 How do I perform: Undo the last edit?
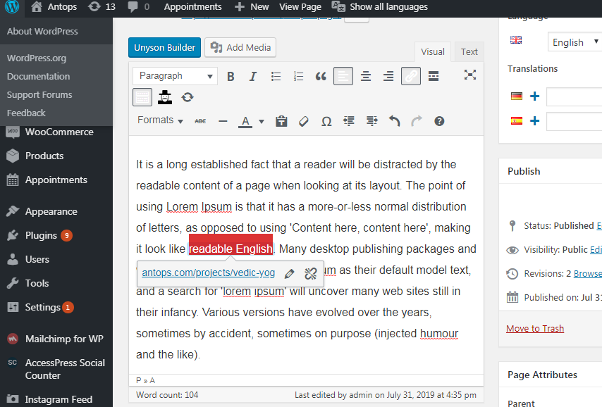point(394,122)
